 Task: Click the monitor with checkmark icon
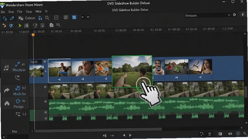(x=35, y=25)
